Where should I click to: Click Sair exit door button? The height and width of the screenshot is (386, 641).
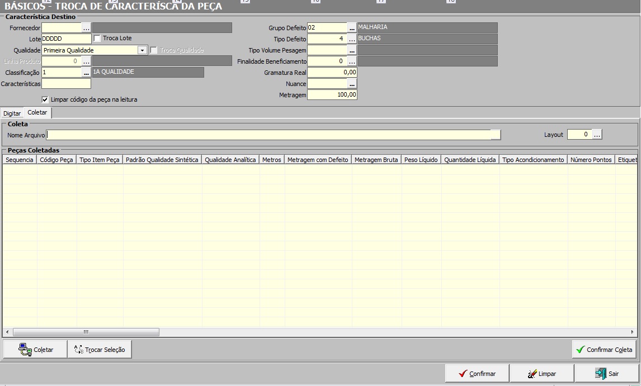coord(606,374)
